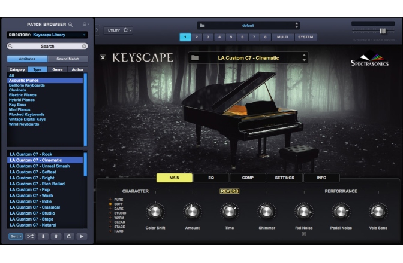
Task: Click the Search input field
Action: click(x=47, y=47)
